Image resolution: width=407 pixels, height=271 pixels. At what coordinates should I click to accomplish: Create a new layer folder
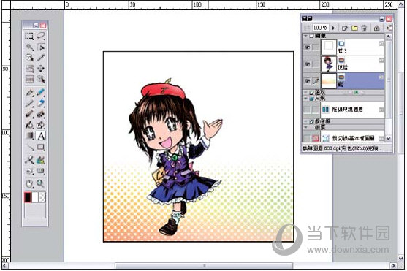click(354, 28)
